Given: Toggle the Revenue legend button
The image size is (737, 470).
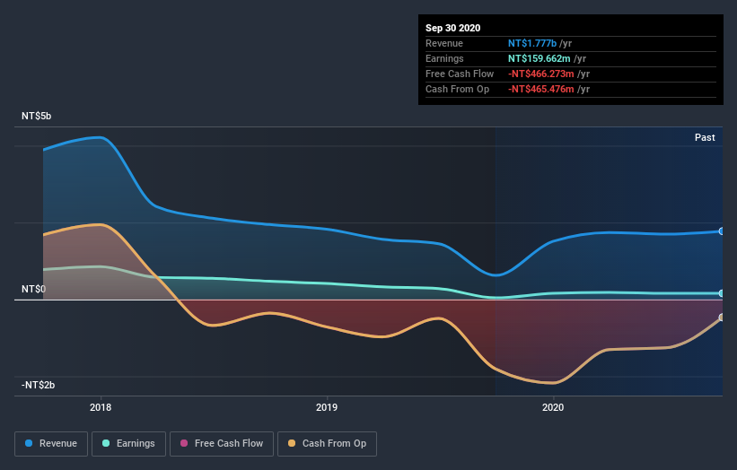Looking at the screenshot, I should 51,444.
